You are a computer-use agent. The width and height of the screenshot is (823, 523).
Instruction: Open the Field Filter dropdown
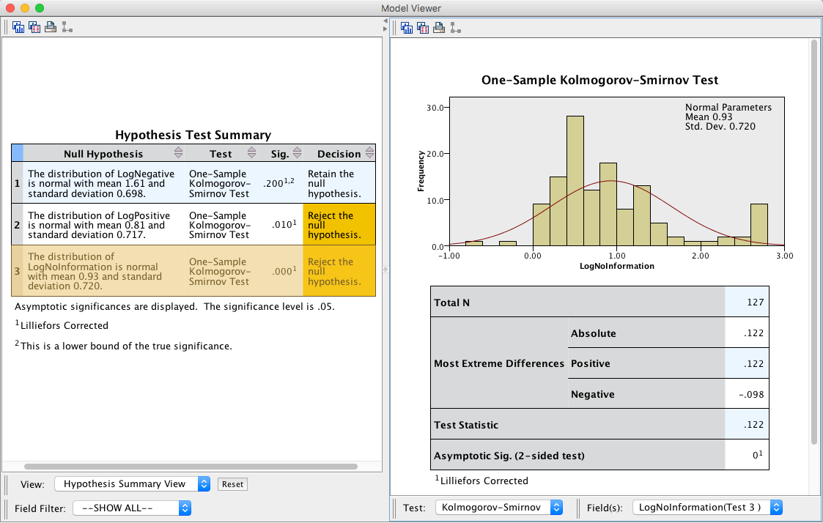[132, 508]
